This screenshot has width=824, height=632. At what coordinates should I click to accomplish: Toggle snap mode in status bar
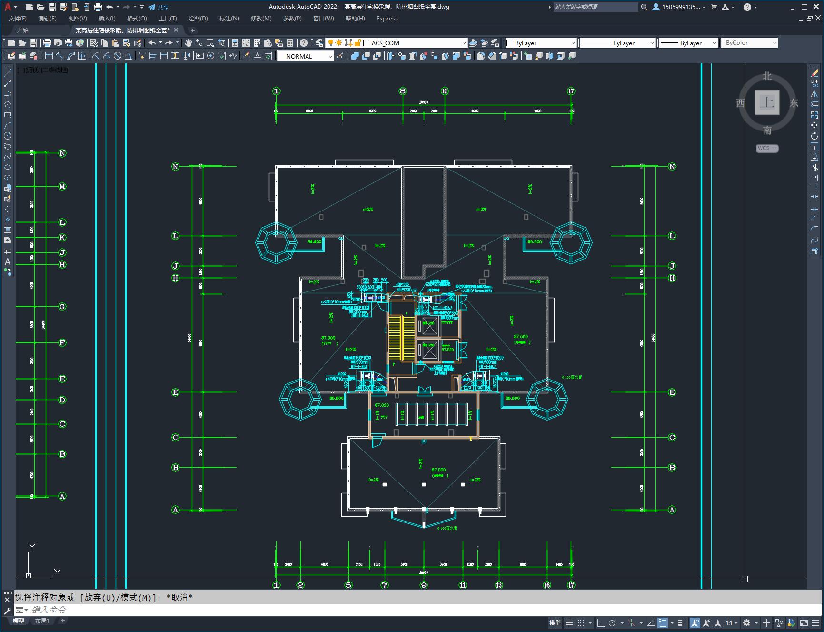pos(580,622)
